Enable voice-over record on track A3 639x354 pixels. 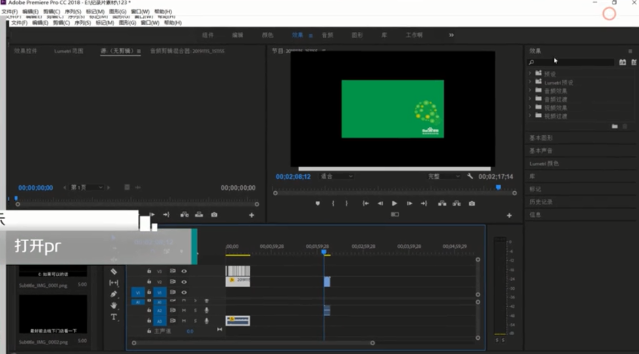206,321
